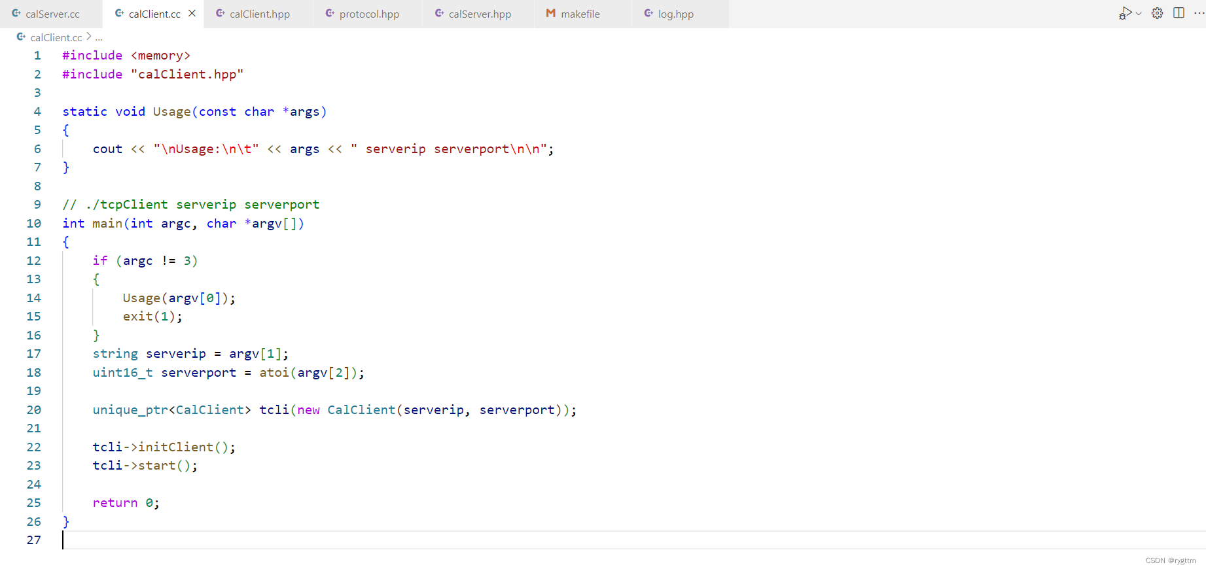Click '#include <memory>' on line 1

pyautogui.click(x=126, y=56)
